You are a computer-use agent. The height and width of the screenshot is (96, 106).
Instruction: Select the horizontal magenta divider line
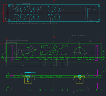point(53,29)
